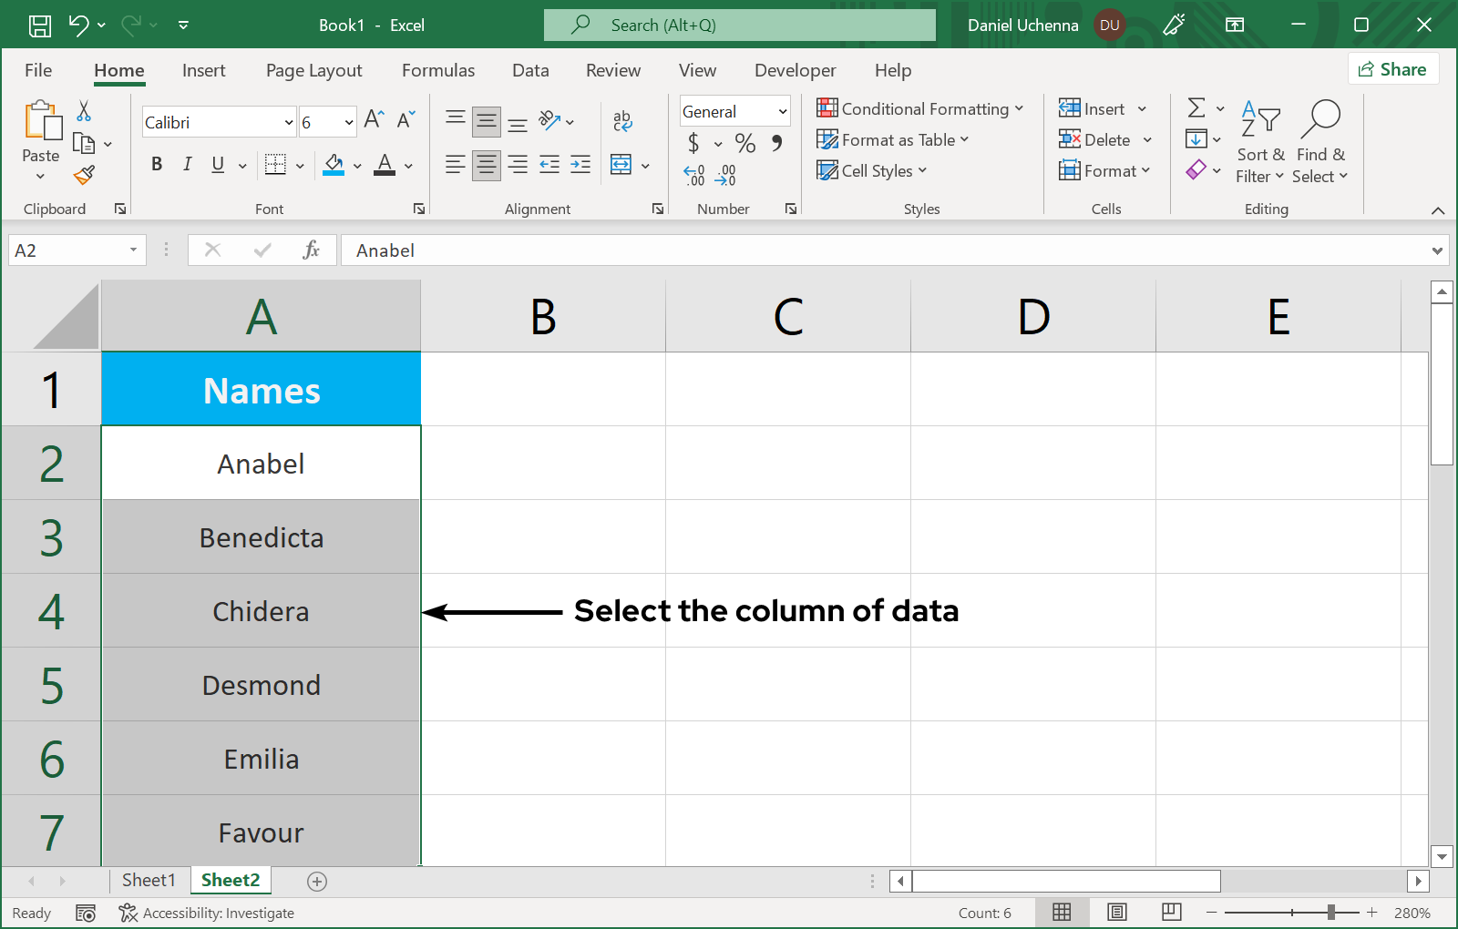This screenshot has height=929, width=1458.
Task: Open the Formulas ribbon tab
Action: [438, 70]
